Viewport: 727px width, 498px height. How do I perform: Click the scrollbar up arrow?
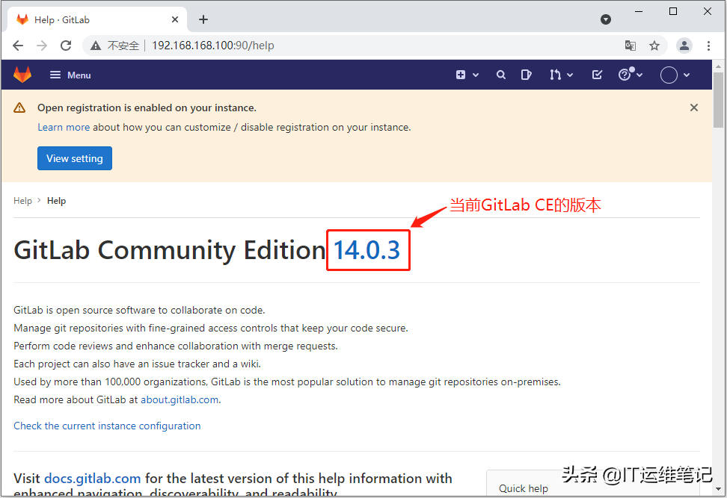[718, 66]
